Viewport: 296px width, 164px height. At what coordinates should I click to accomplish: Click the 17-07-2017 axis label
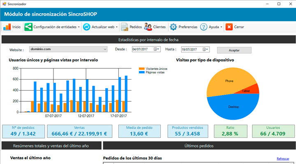118,116
